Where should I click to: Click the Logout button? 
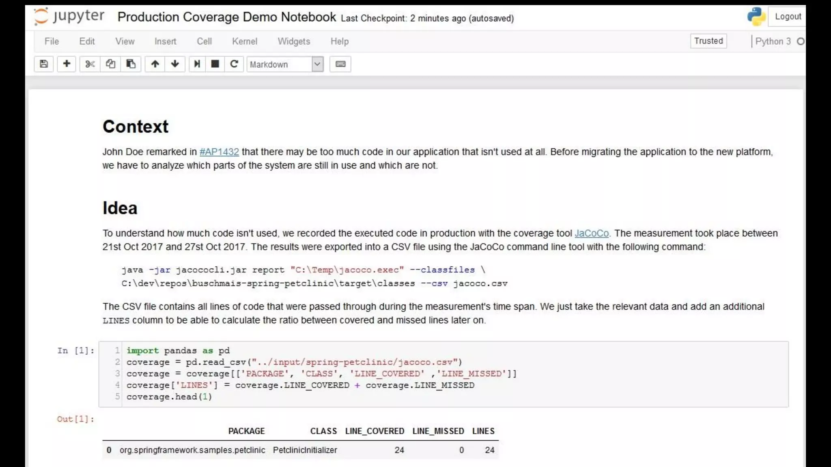[788, 17]
